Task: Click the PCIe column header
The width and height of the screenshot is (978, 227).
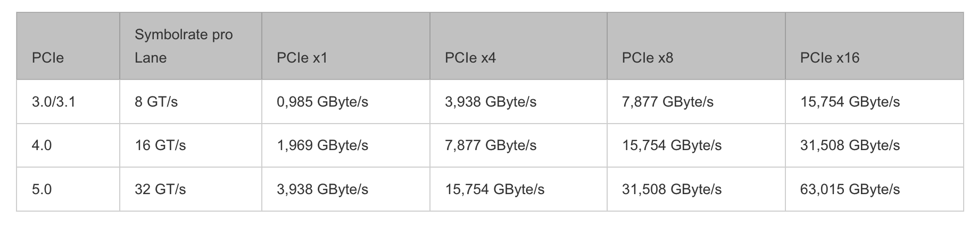Action: (x=48, y=57)
